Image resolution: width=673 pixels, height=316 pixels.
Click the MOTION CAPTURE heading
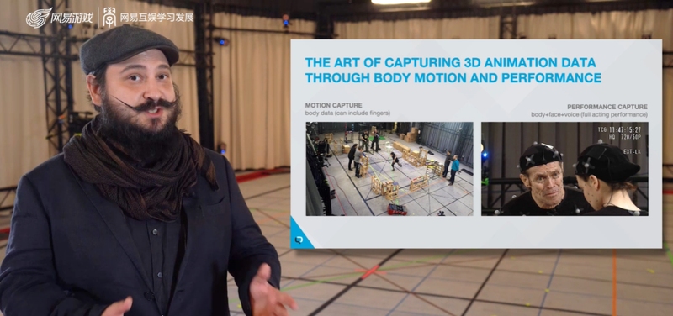coord(333,105)
